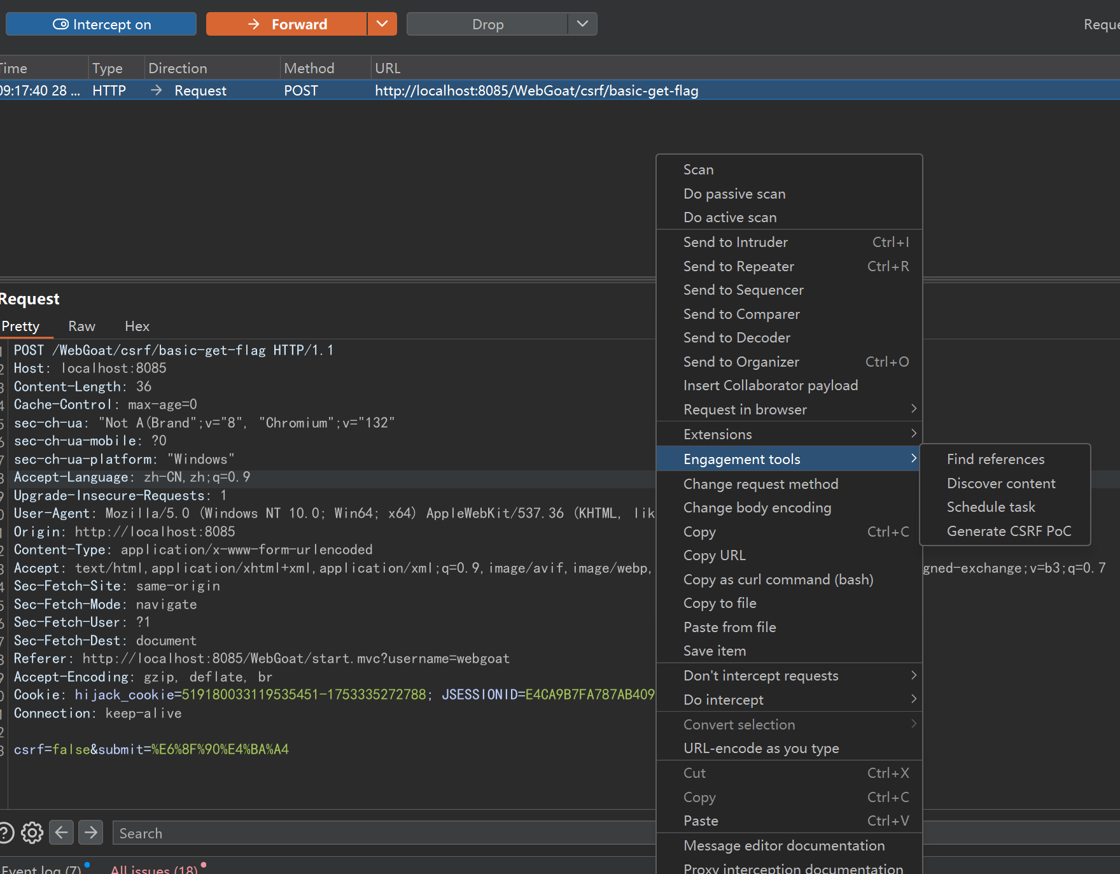The image size is (1120, 874).
Task: Choose Scan from the context menu
Action: pos(789,169)
